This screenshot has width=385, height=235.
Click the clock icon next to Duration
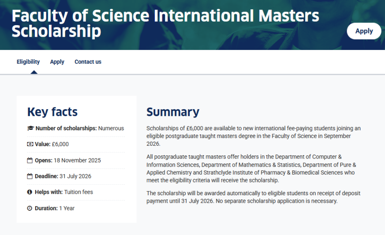click(30, 208)
